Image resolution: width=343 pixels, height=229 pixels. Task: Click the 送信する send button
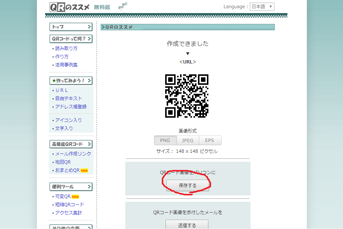[187, 225]
